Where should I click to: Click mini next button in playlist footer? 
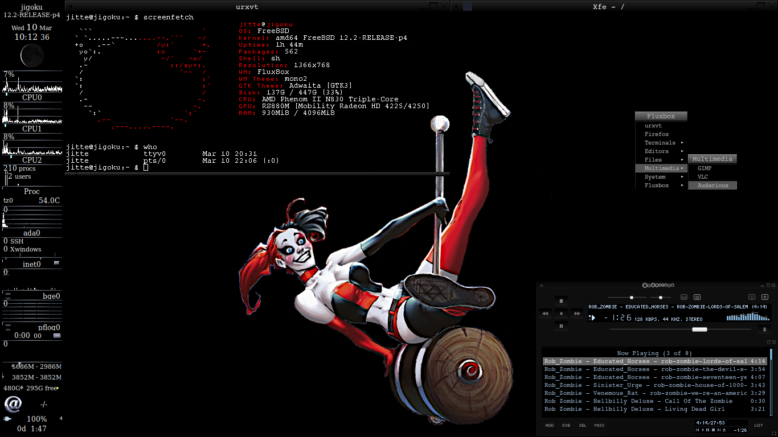click(719, 430)
